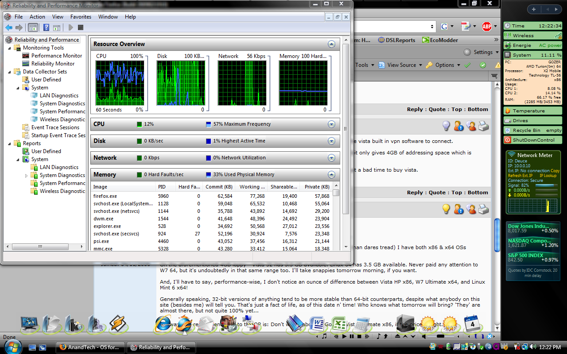Click the Windows Start orb
The width and height of the screenshot is (567, 354).
tap(12, 346)
